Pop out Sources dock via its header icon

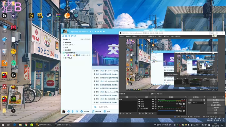coord(155,97)
